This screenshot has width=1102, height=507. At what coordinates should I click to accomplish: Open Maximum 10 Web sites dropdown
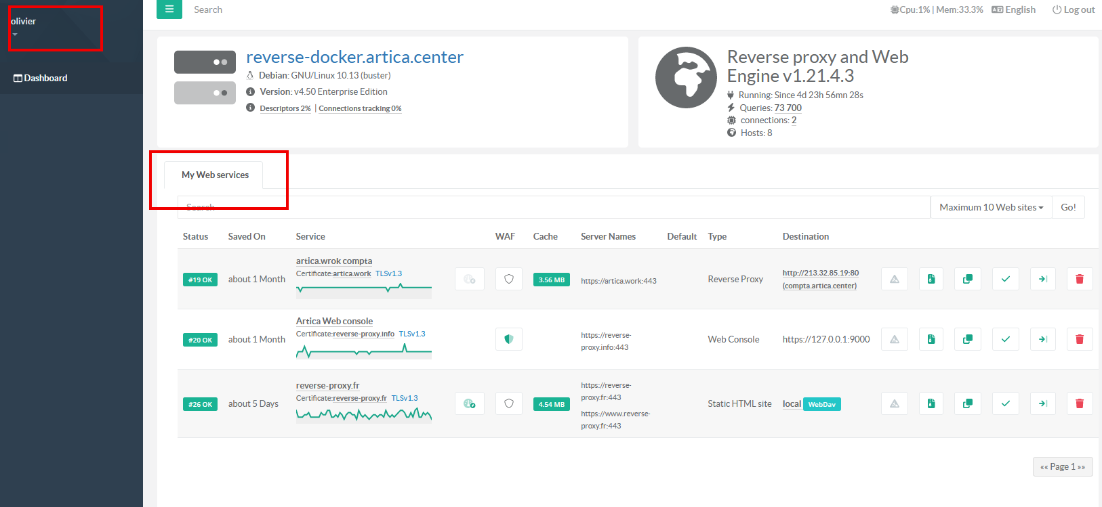click(991, 207)
